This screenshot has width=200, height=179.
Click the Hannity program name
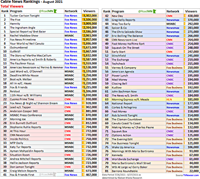coord(15,24)
